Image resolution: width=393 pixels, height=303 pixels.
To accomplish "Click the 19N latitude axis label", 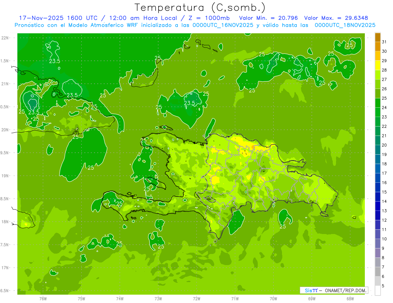I will point(6,176).
